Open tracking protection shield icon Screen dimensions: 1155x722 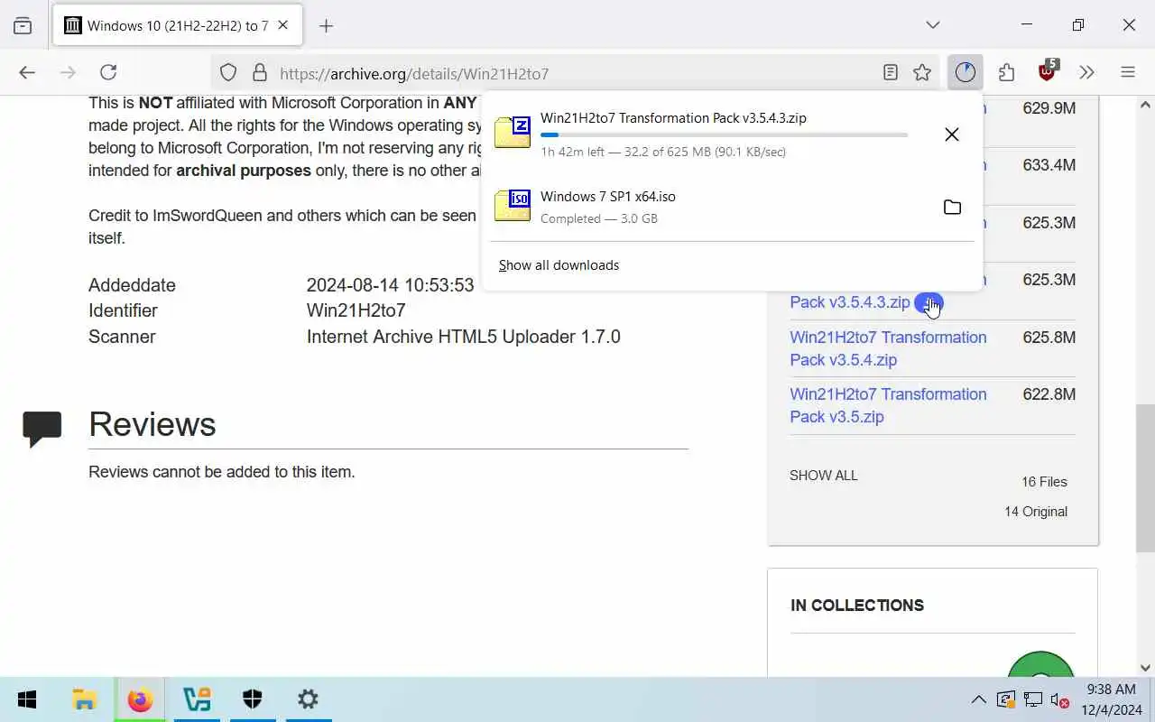[x=228, y=73]
